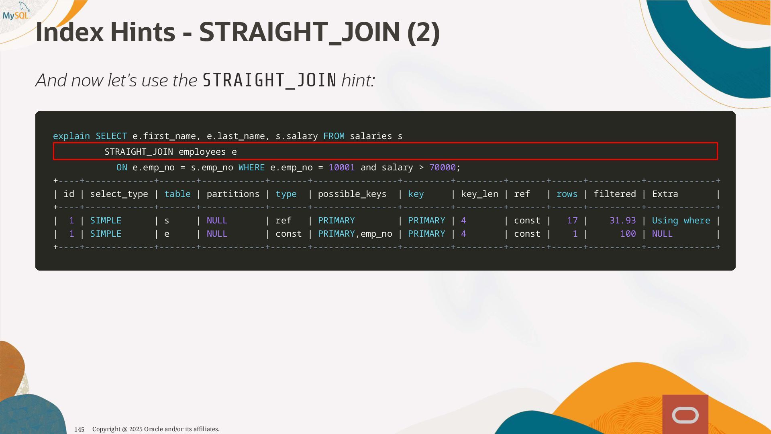Click the red Oracle logo icon
771x434 pixels.
point(685,414)
